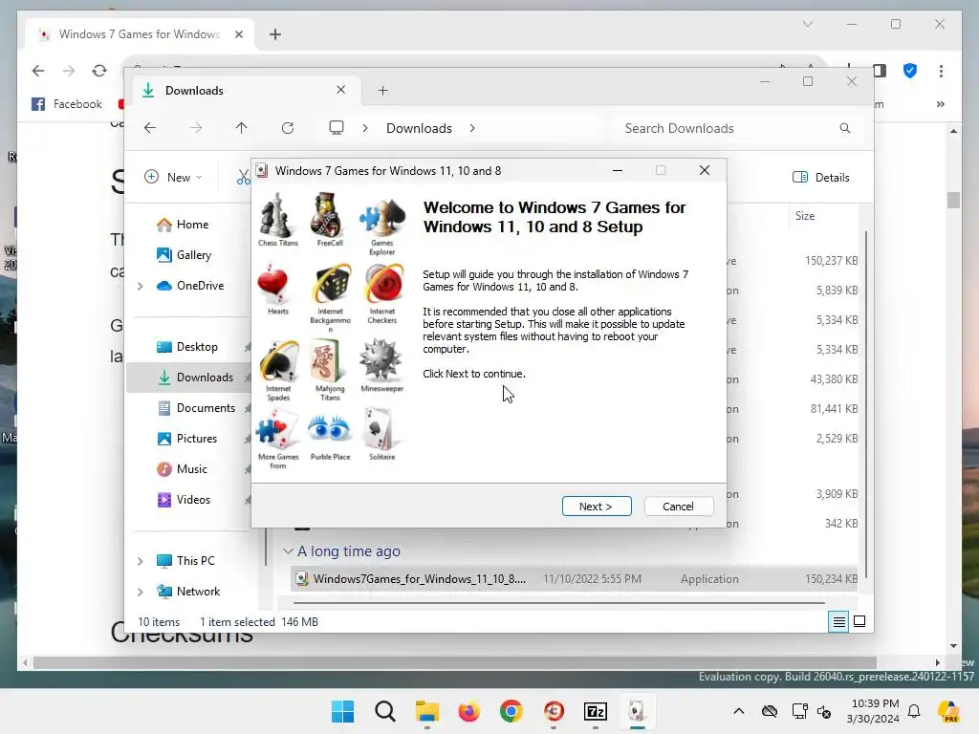Switch to details list view
The image size is (979, 734).
(x=838, y=621)
